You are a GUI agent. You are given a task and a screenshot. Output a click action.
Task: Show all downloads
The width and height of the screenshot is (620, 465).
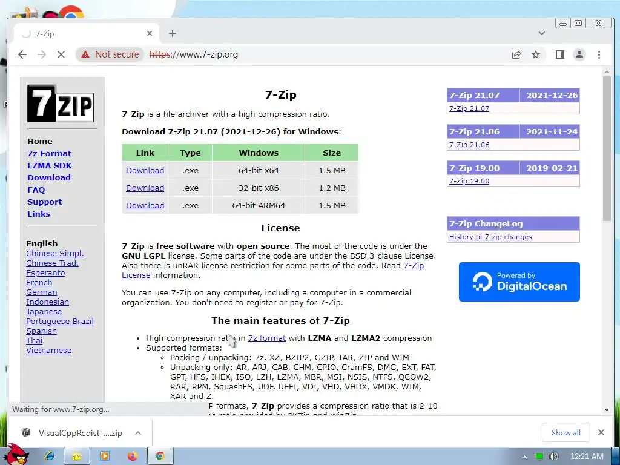[x=566, y=432]
